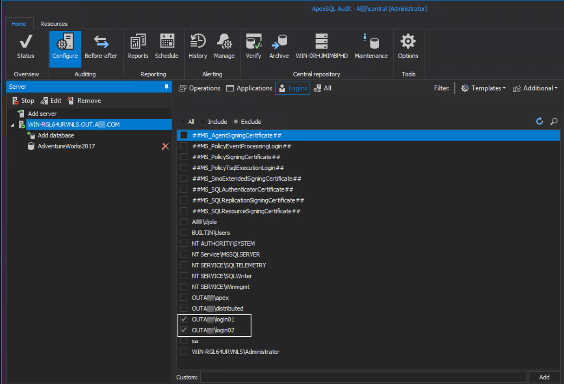
Task: Open the Templates dropdown
Action: click(483, 88)
